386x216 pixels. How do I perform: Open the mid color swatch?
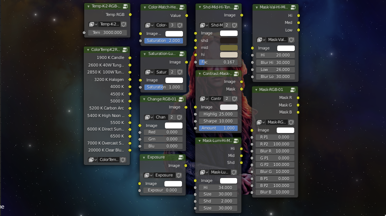(229, 47)
